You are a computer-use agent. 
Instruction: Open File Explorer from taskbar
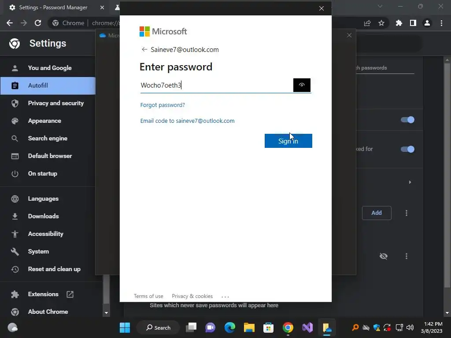click(249, 327)
